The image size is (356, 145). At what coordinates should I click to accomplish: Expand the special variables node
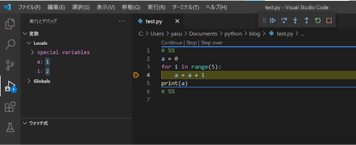coord(33,52)
